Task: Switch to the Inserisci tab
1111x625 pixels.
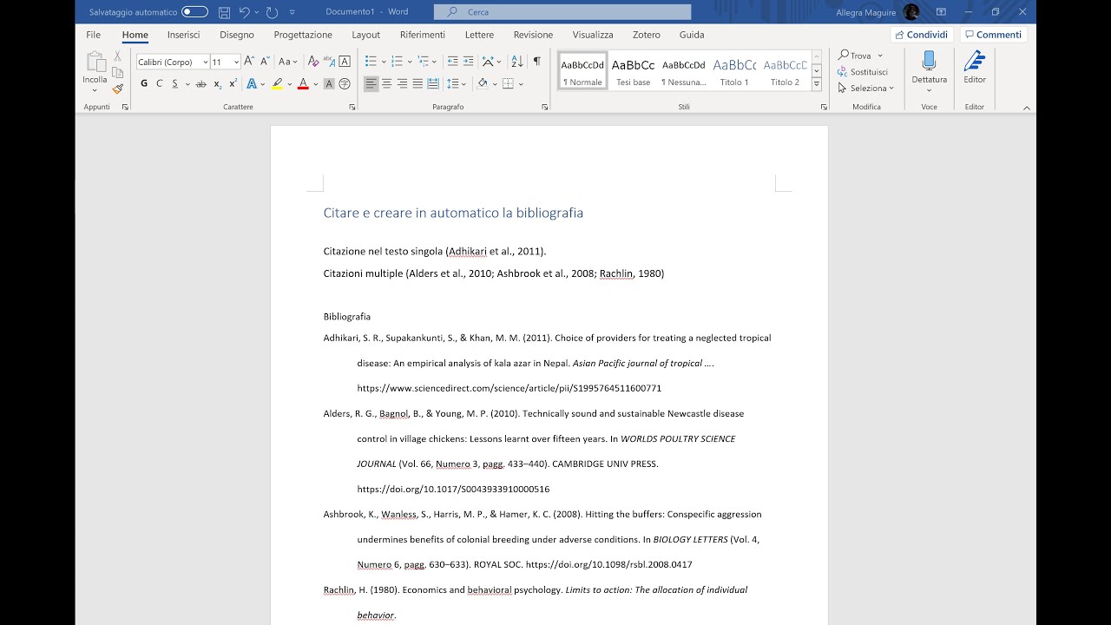Action: [x=184, y=35]
